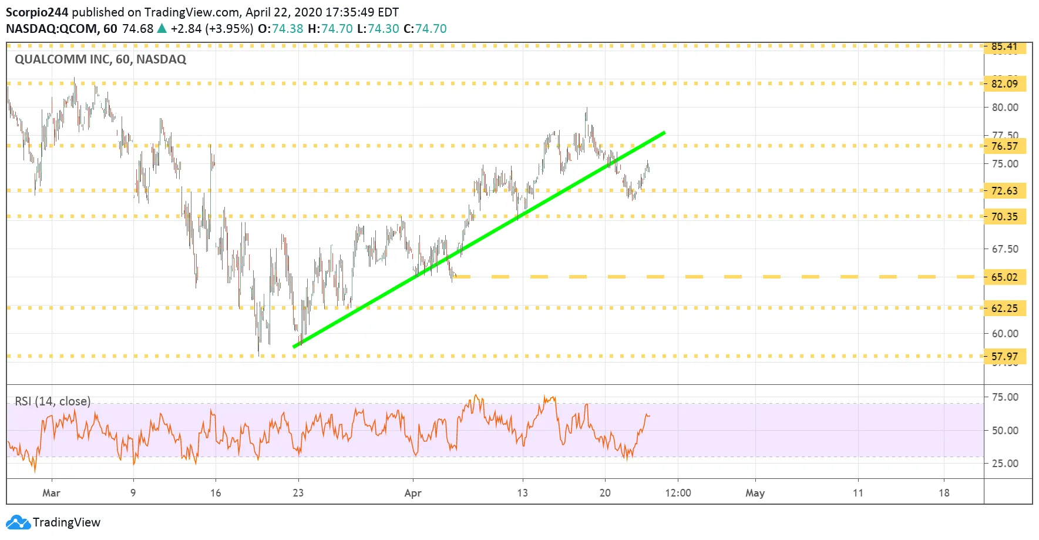The width and height of the screenshot is (1039, 540).
Task: Select the 70.35 price level label
Action: coord(1006,216)
